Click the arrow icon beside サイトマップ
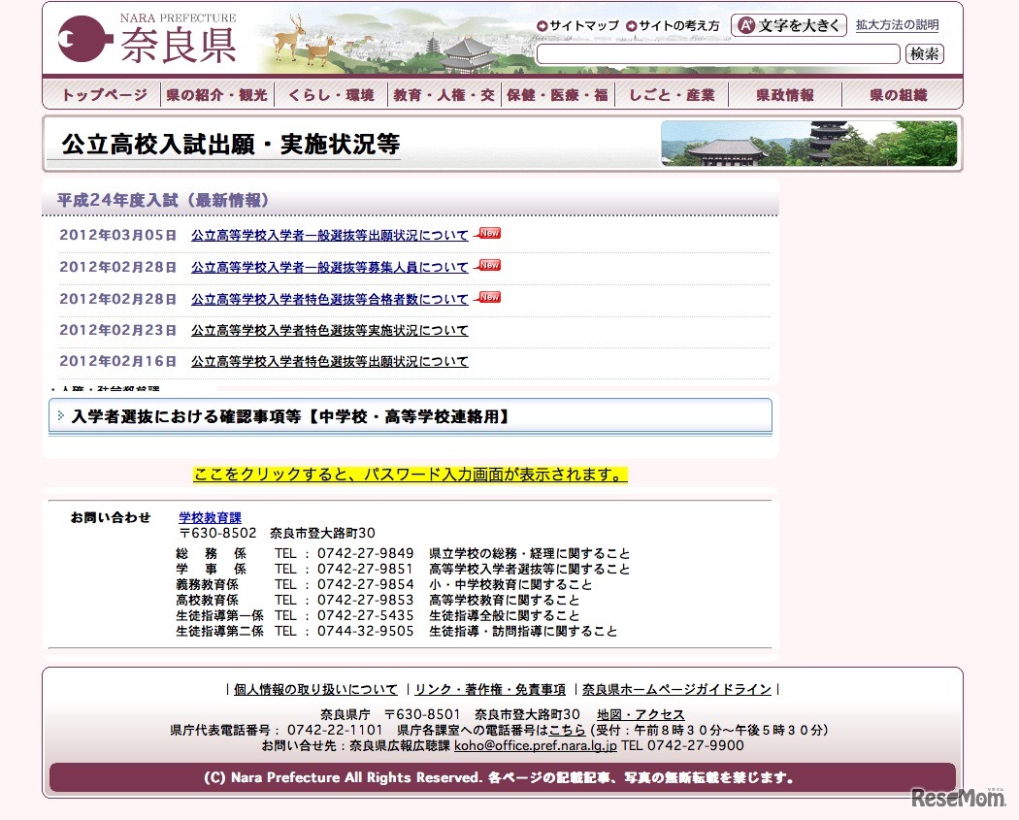Screen dimensions: 1019x820 click(542, 25)
